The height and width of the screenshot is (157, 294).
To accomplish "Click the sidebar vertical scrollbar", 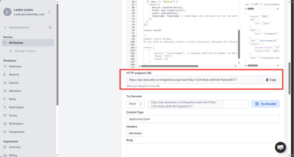I will 57,55.
